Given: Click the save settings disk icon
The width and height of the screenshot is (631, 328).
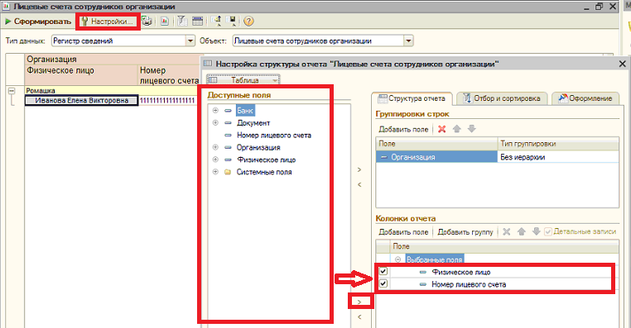Looking at the screenshot, I should (231, 21).
